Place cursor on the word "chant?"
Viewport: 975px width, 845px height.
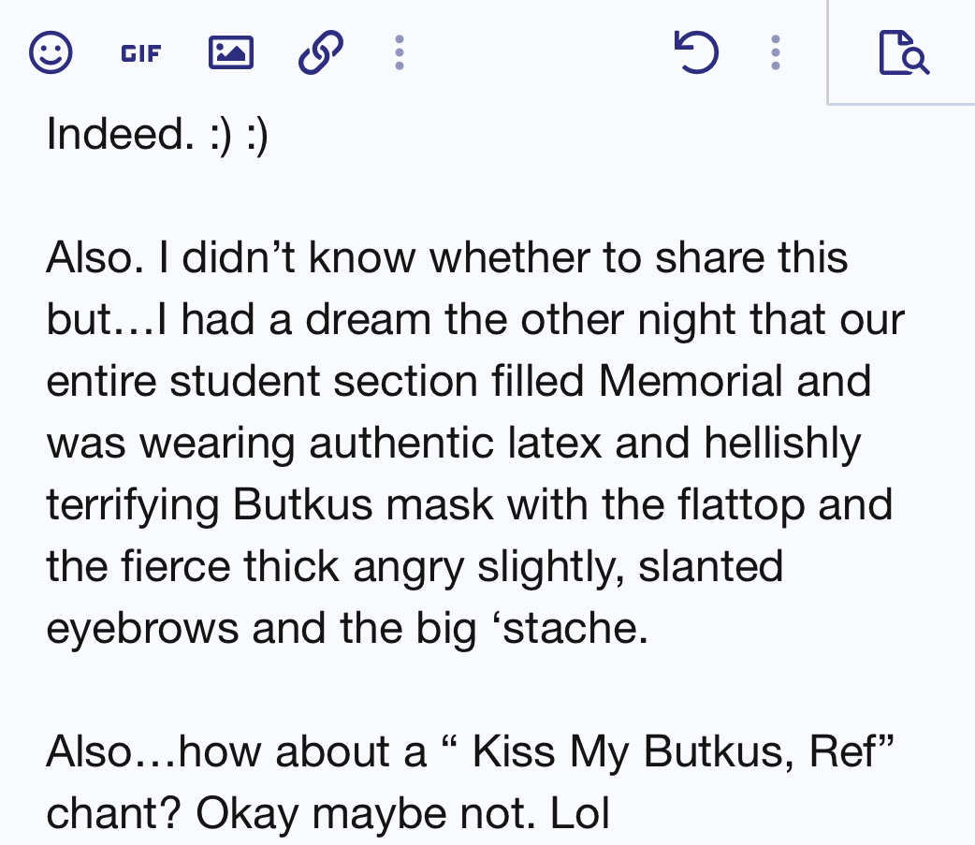[x=112, y=813]
